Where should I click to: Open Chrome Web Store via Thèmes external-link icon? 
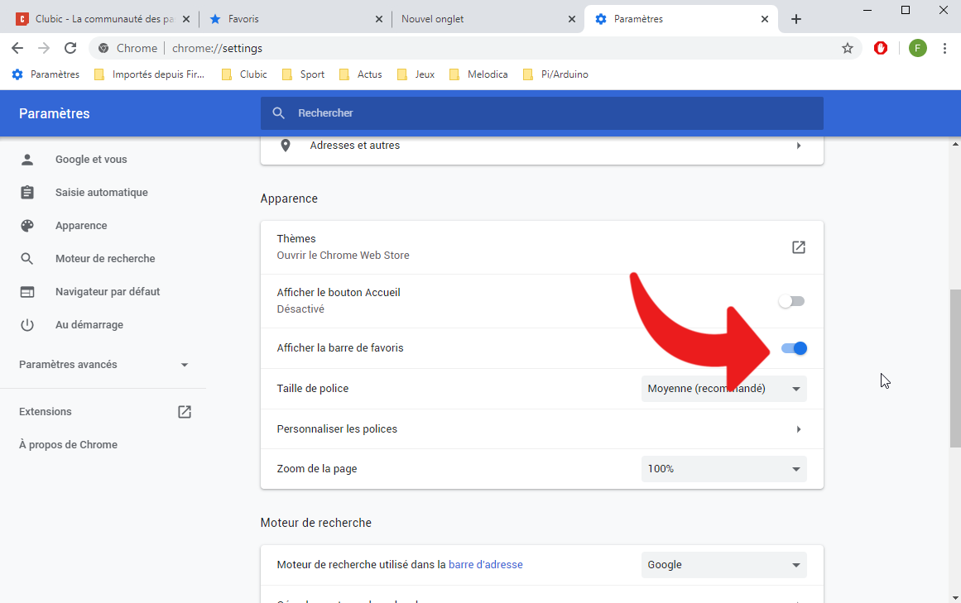[798, 247]
